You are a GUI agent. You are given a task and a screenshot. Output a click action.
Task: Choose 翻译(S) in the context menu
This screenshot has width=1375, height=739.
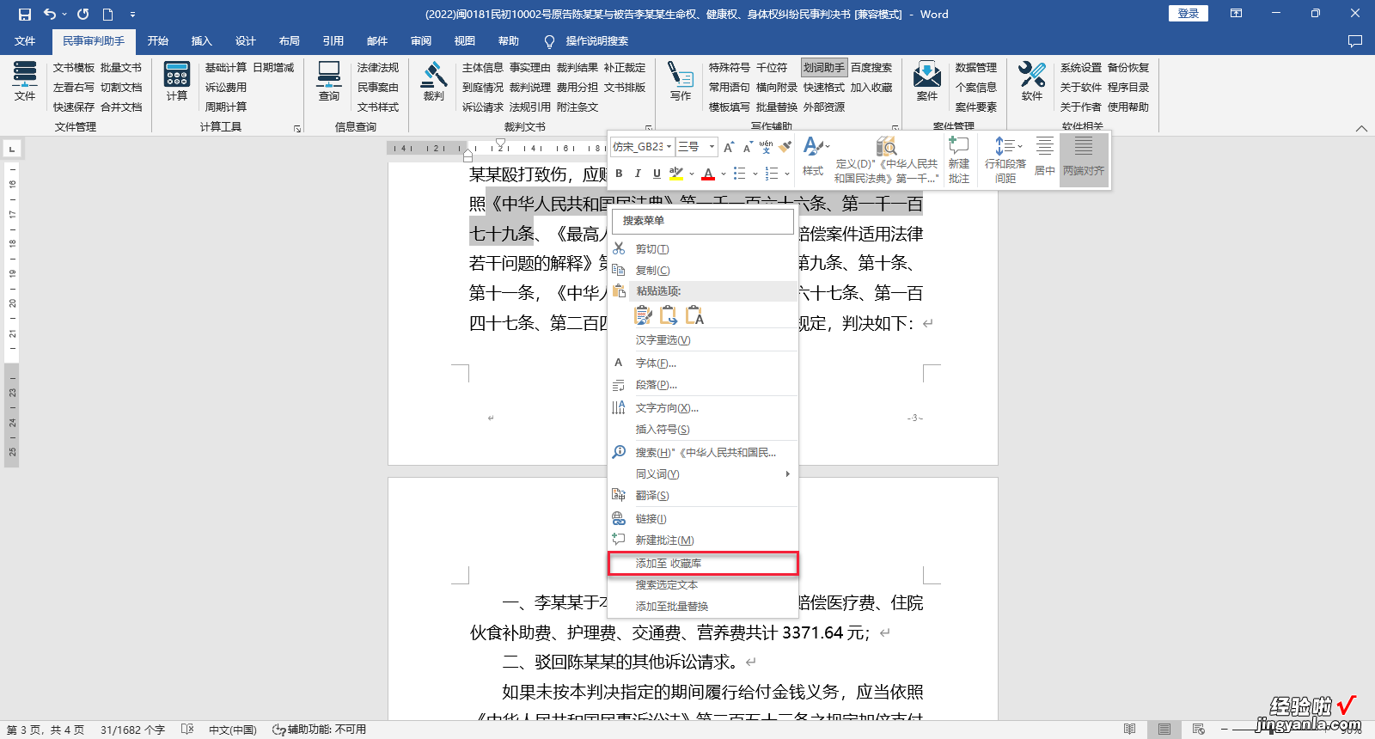pos(703,496)
